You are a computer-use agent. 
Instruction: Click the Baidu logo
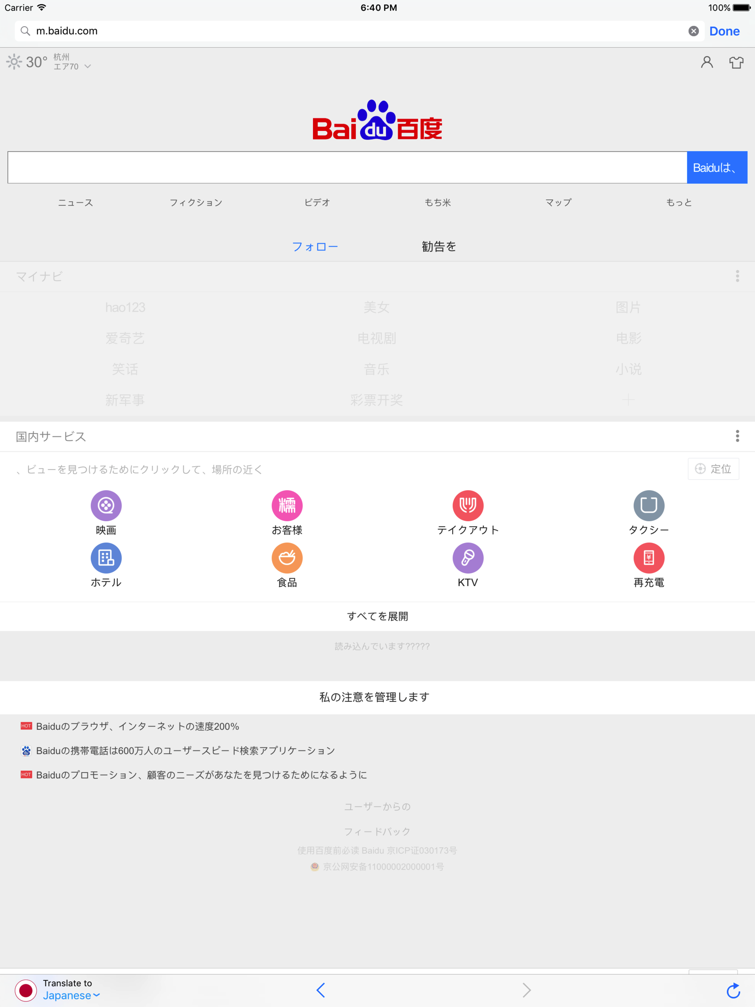point(377,120)
